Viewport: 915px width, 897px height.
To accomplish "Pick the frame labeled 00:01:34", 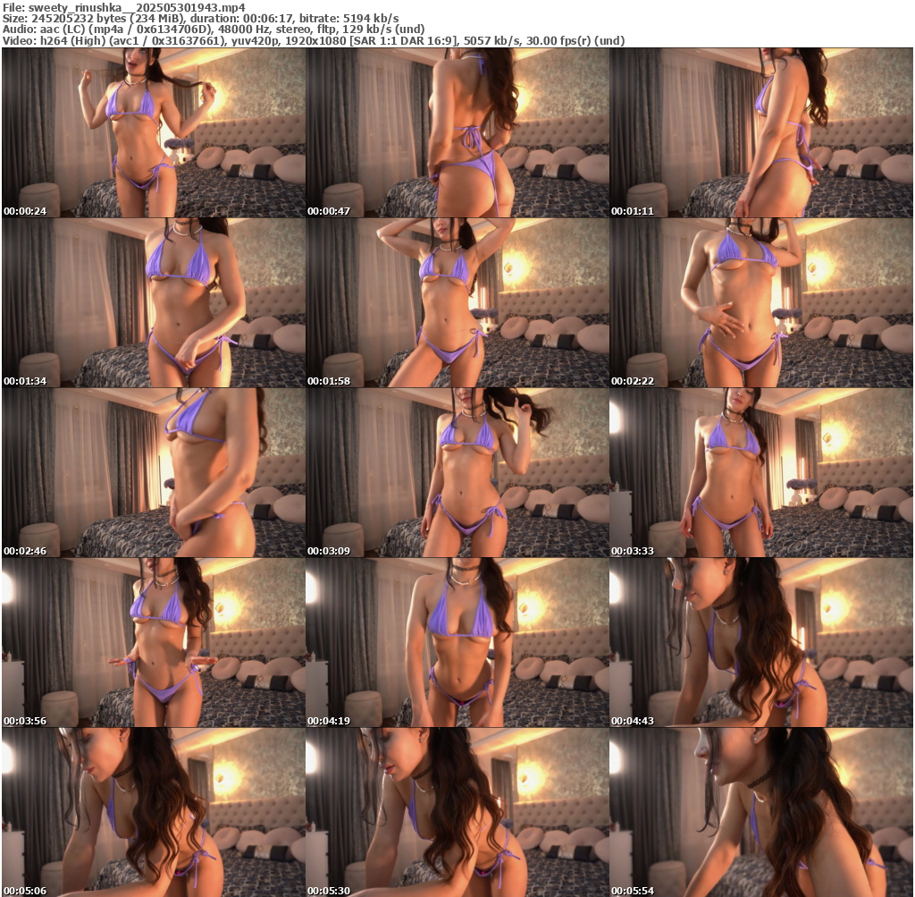I will coord(154,302).
